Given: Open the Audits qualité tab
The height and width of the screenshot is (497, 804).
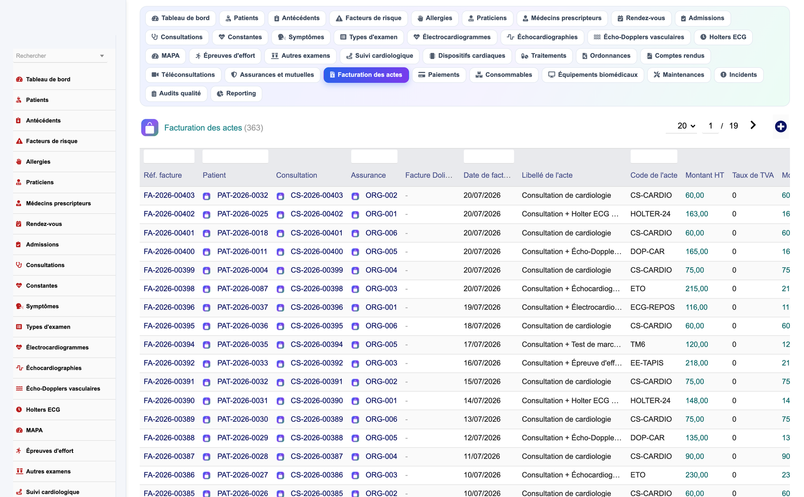Looking at the screenshot, I should (176, 93).
